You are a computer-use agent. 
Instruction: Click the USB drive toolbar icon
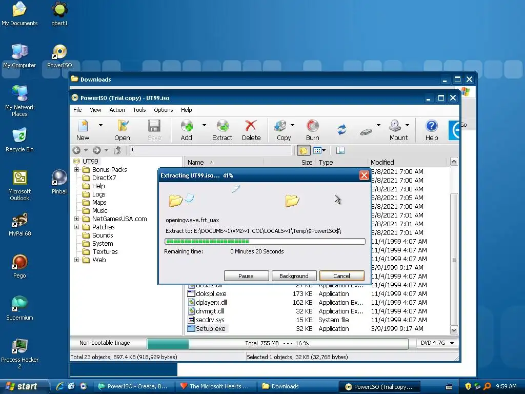click(x=366, y=132)
